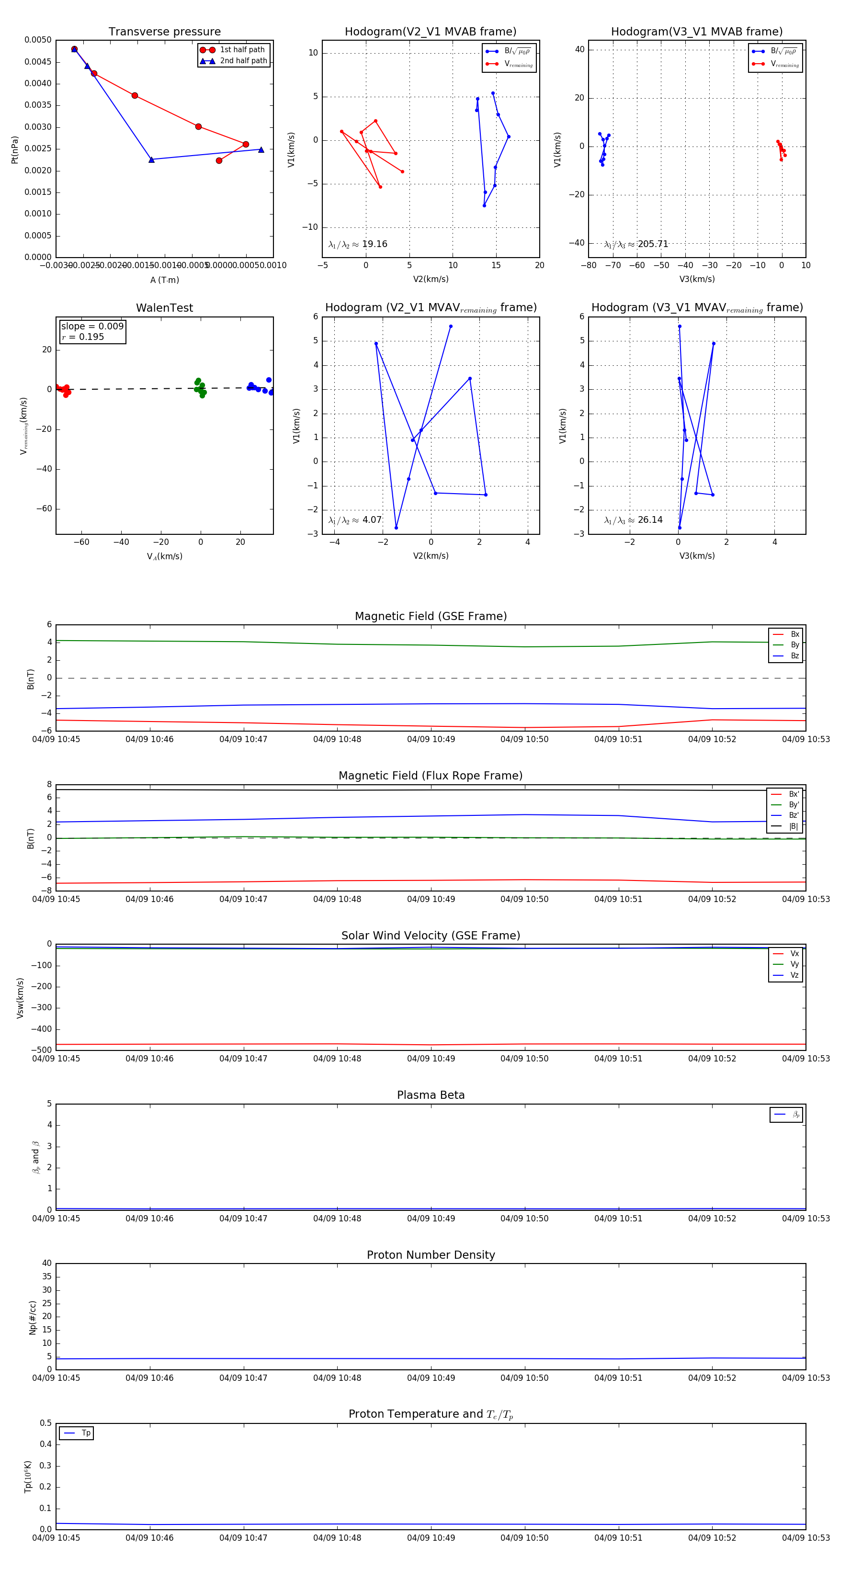Click the 'Transverse pressure' plot title
This screenshot has width=862, height=1580.
164,31
